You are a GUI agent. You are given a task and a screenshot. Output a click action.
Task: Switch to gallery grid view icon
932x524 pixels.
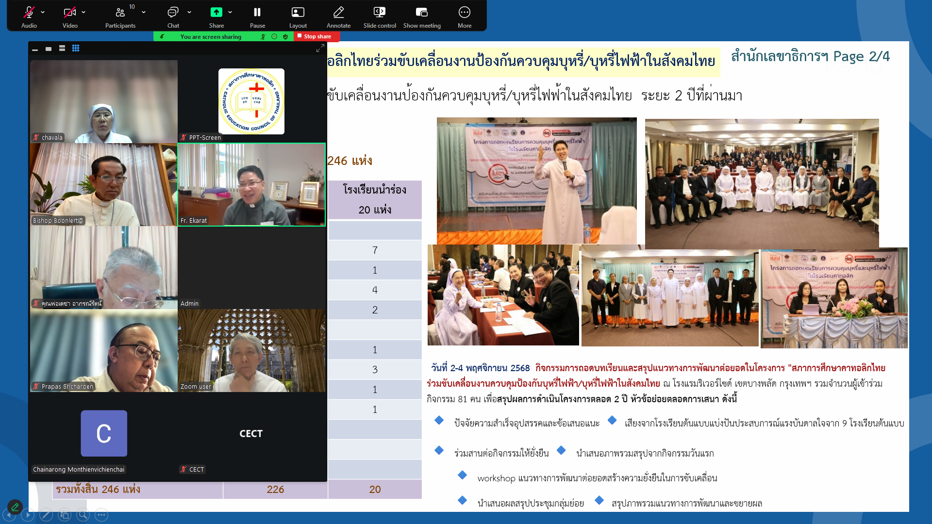pyautogui.click(x=76, y=48)
